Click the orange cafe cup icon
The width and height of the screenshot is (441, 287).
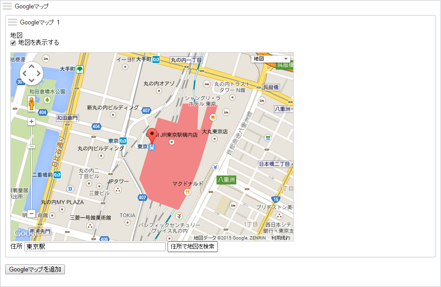click(213, 117)
